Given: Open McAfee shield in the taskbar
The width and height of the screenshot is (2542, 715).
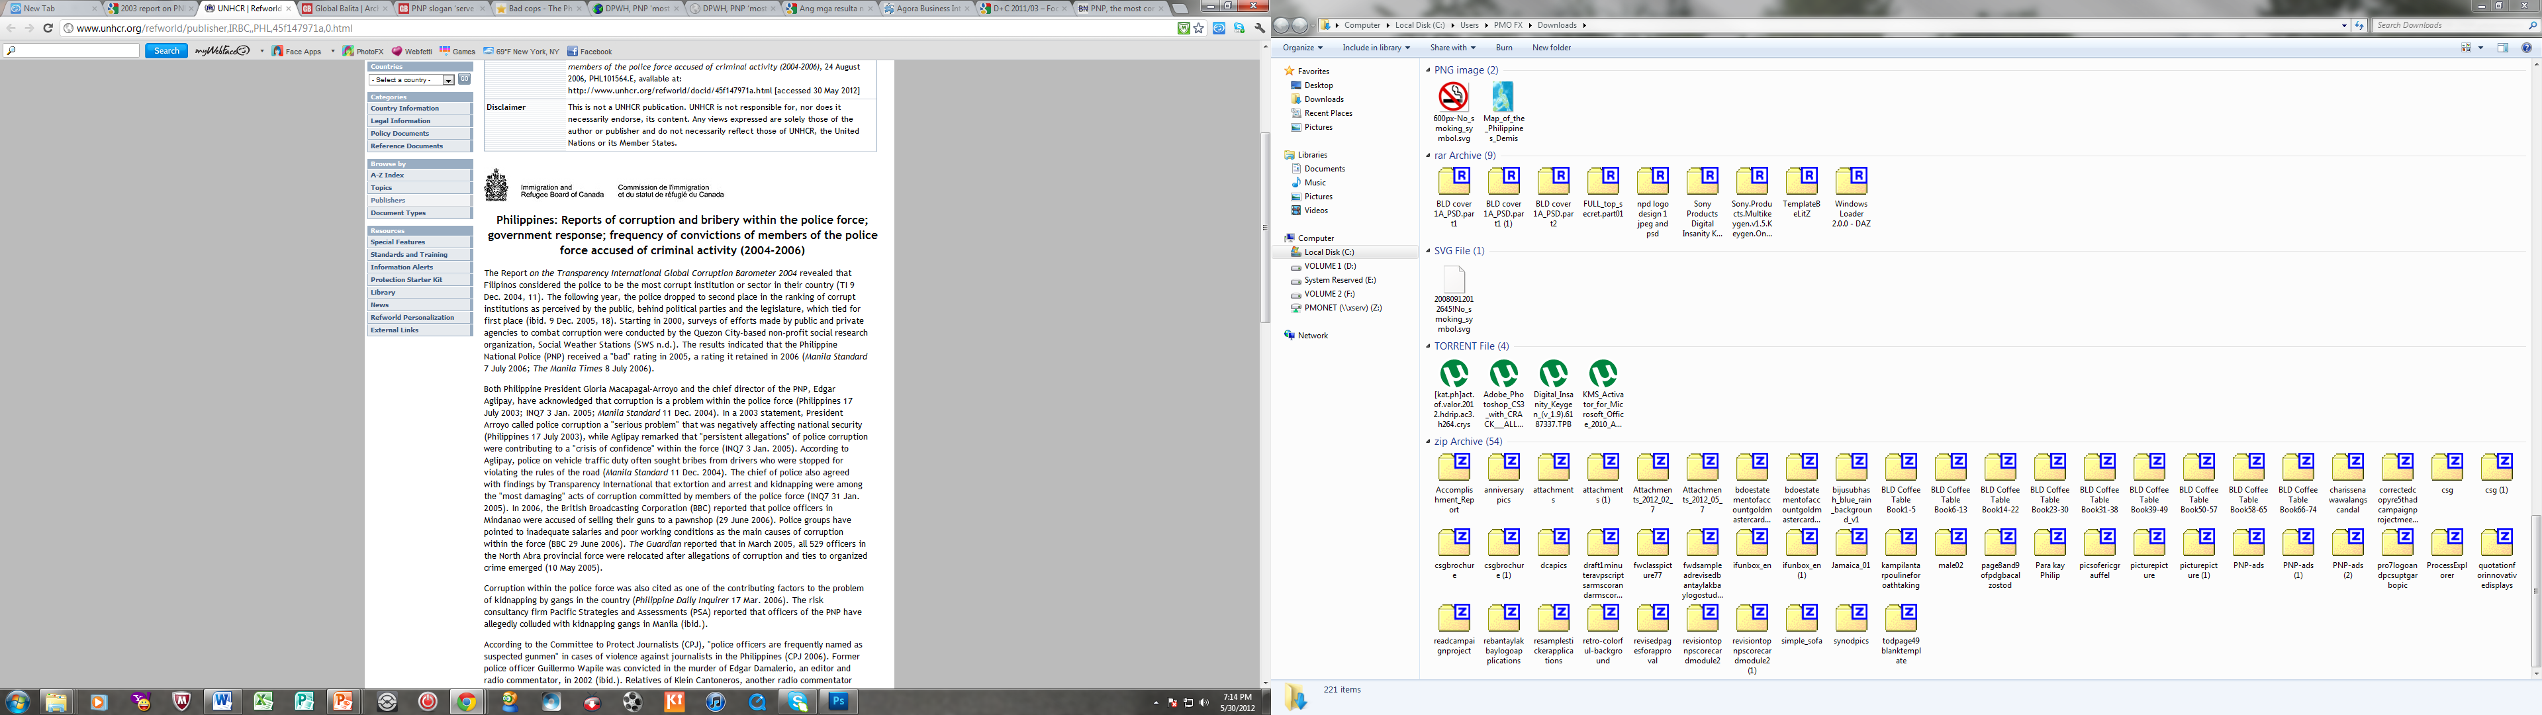Looking at the screenshot, I should coord(181,701).
